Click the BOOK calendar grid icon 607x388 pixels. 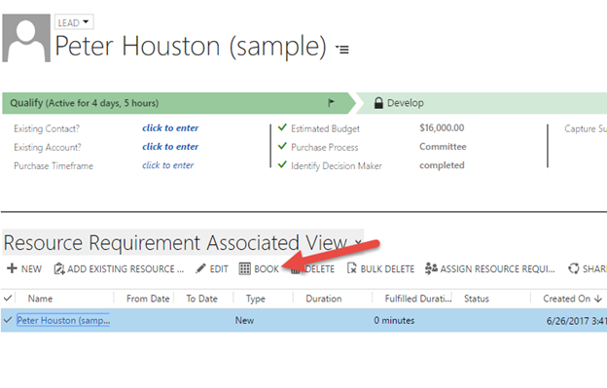pyautogui.click(x=245, y=268)
